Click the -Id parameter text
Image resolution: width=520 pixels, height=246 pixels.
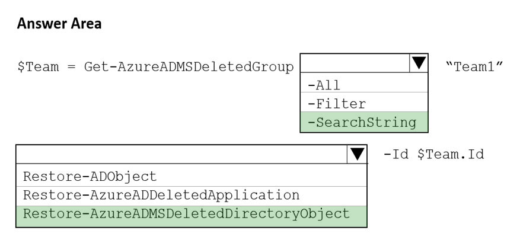[x=396, y=154]
